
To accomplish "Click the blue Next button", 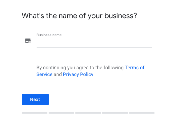I will tap(35, 99).
